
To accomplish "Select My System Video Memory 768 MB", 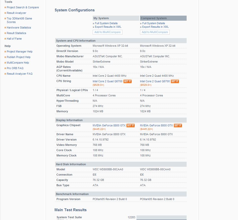I will click(x=97, y=145).
